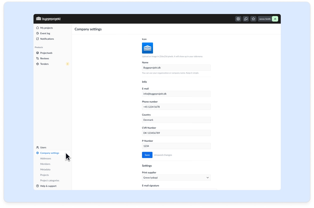Open Help & support link
The width and height of the screenshot is (314, 208).
(48, 186)
